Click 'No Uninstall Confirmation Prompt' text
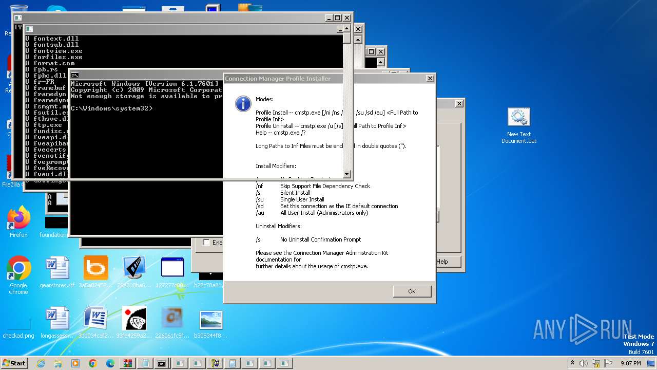Viewport: 657px width, 370px height. [320, 239]
